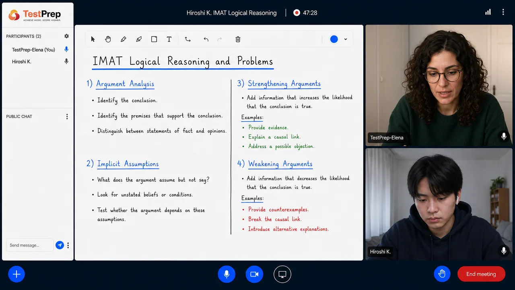Select the pencil drawing tool
Screen dimensions: 515x290
124,39
